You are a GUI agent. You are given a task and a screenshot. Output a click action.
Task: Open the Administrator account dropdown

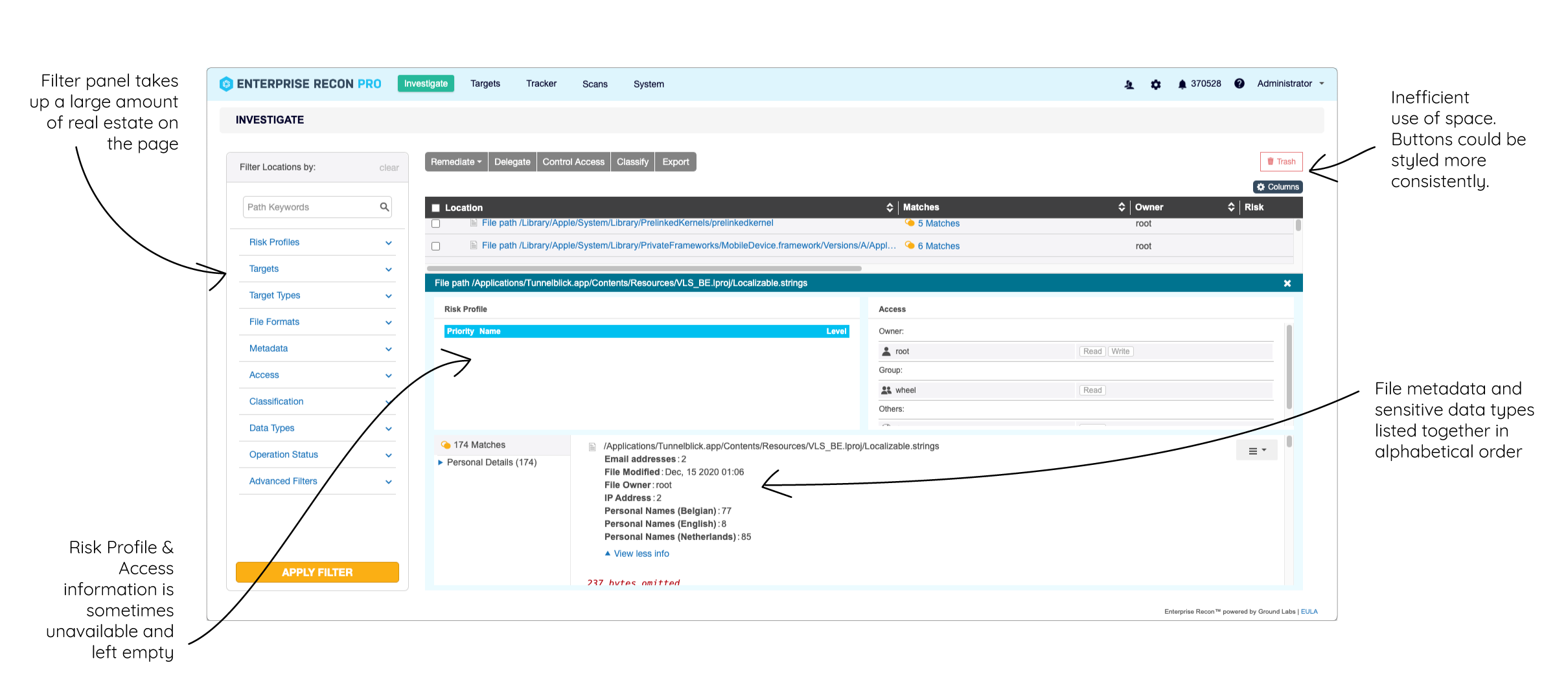[x=1290, y=84]
